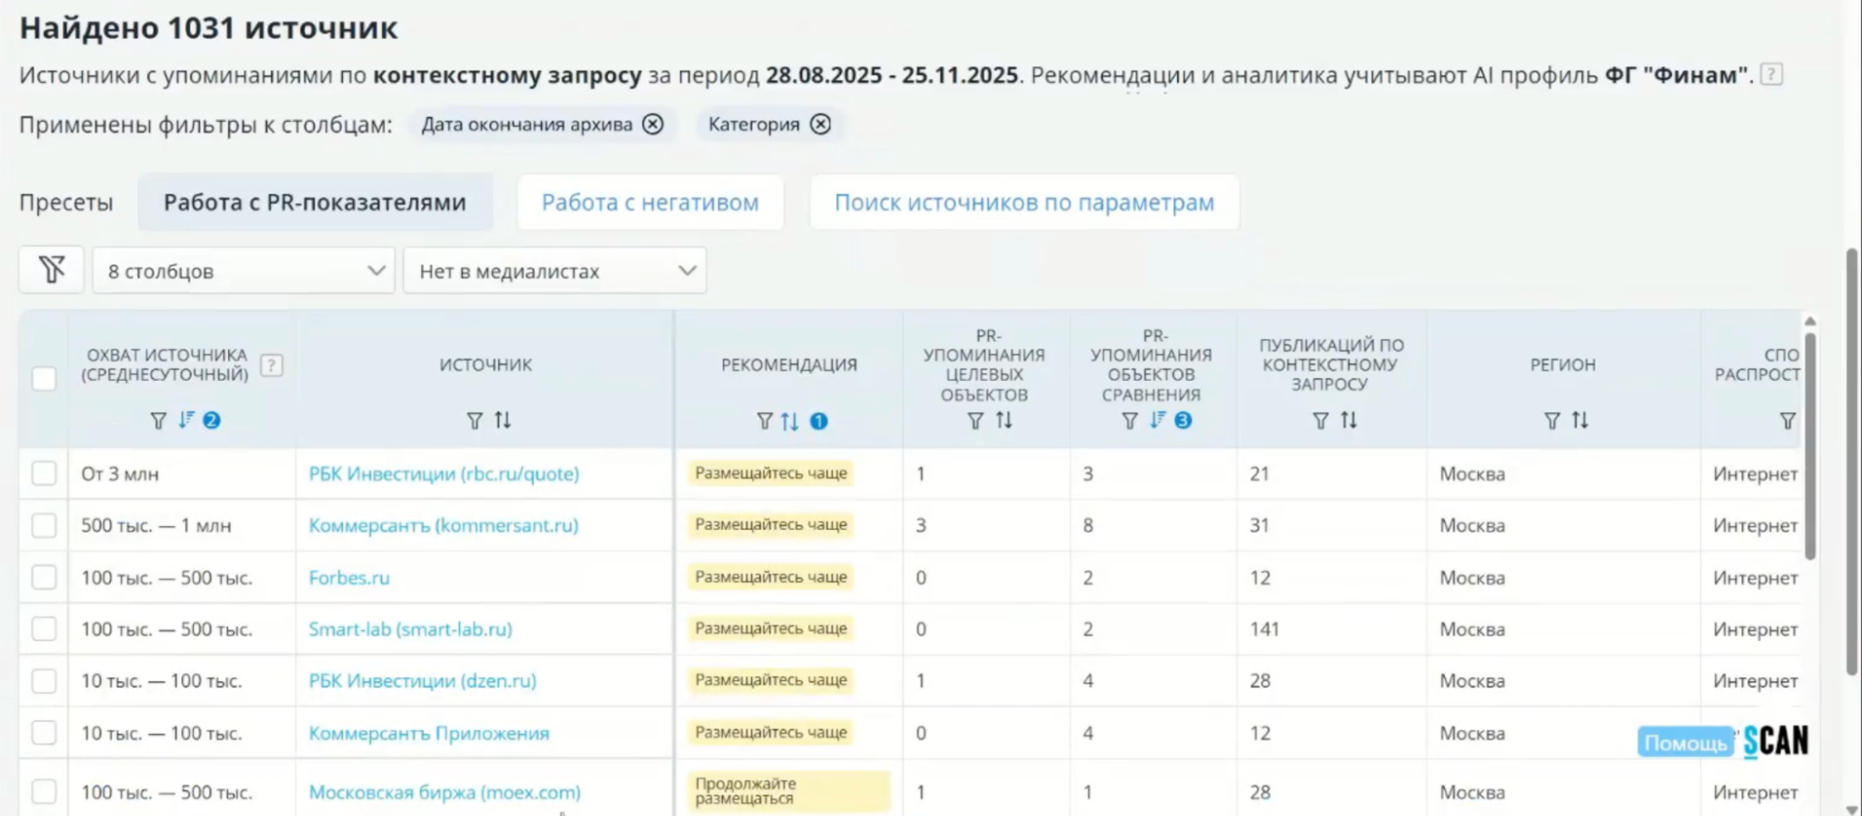Check the Коммерсантъ (kommersant.ru) row
Viewport: 1862px width, 816px height.
pos(44,525)
